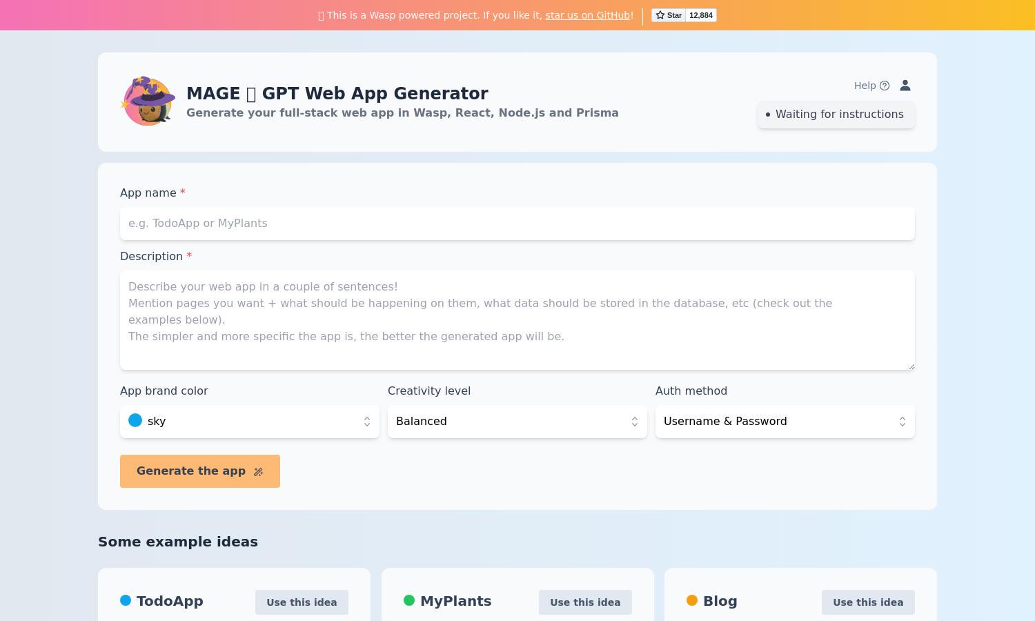Click the TodoApp card title

[x=170, y=601]
